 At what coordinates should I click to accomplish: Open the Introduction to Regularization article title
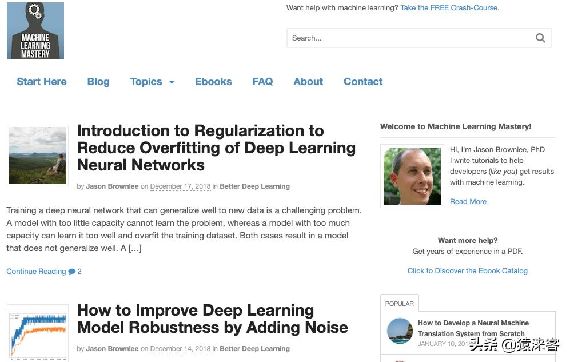216,148
